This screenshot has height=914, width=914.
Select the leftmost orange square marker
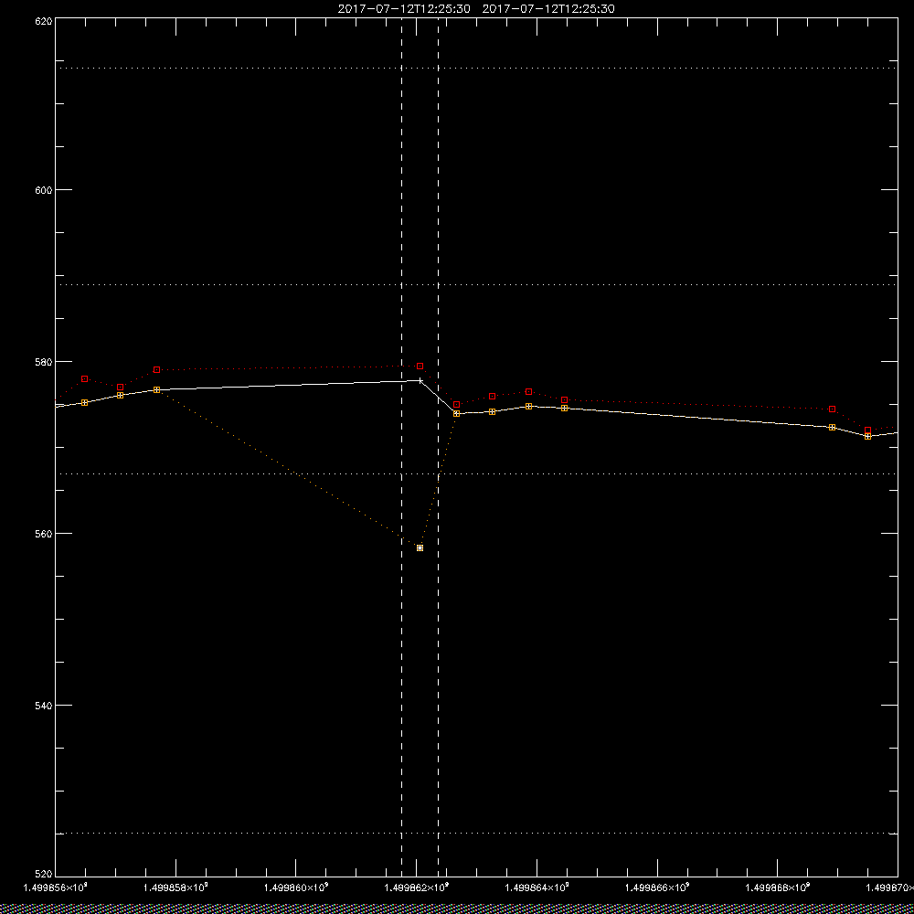(84, 403)
